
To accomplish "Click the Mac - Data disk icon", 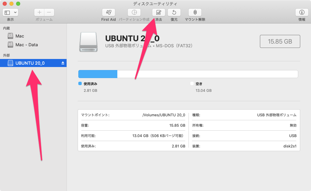I will pos(10,45).
